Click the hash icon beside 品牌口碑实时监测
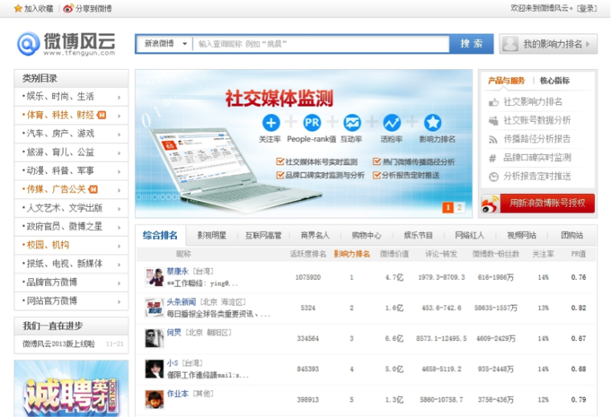The image size is (611, 417). coord(492,158)
